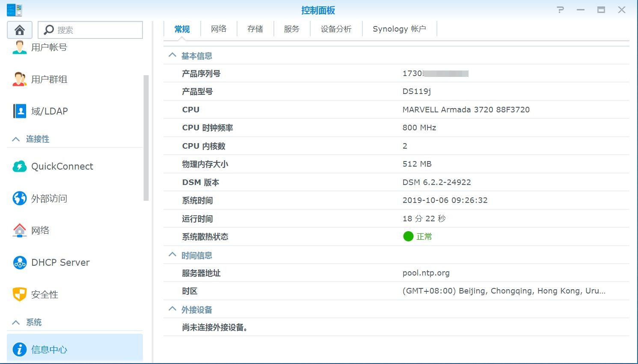Viewport: 638px width, 364px height.
Task: Click the uptime value 18 分 22 秒
Action: click(424, 219)
